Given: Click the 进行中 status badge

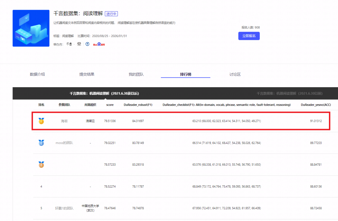Looking at the screenshot, I should [x=111, y=14].
